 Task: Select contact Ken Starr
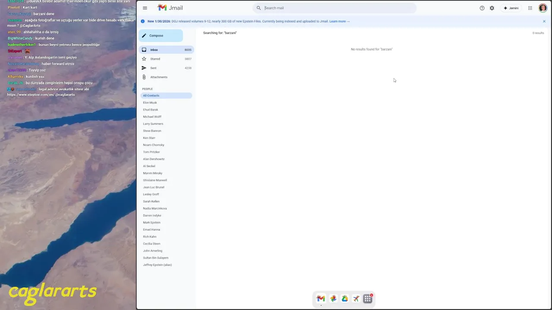[x=149, y=138]
